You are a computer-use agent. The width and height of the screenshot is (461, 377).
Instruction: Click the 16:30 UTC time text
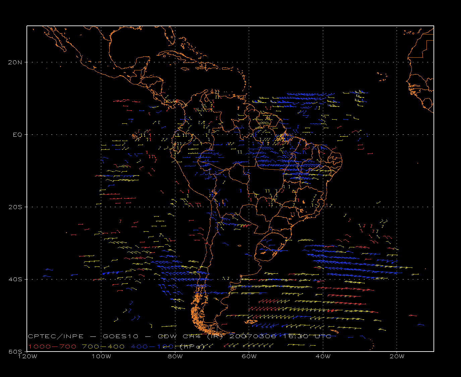[x=307, y=336]
